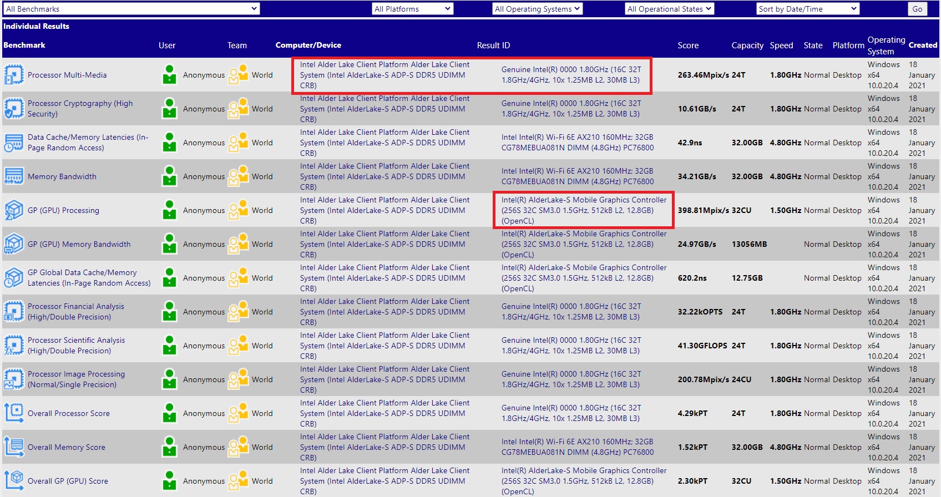This screenshot has width=941, height=497.
Task: Open the AlderLake-S Graphics result in GPU Processing row
Action: pos(584,210)
